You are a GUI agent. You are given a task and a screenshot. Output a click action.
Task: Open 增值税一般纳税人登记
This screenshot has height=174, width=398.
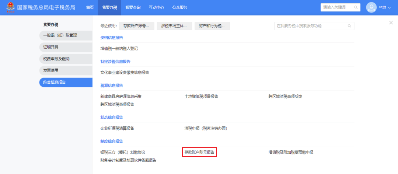tap(119, 49)
